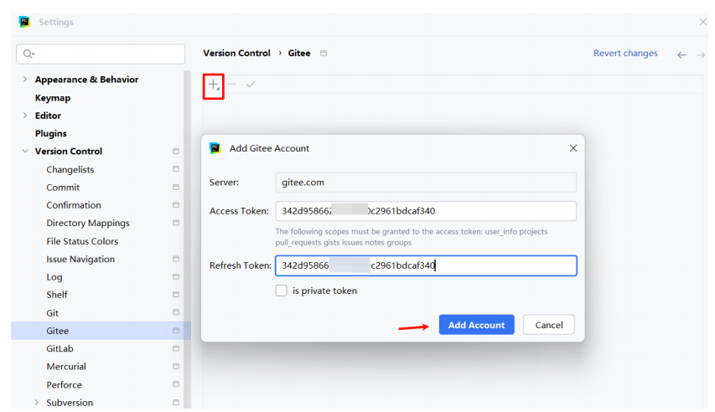This screenshot has height=412, width=715.
Task: Click Cancel in Add Gitee Account dialog
Action: click(x=548, y=325)
